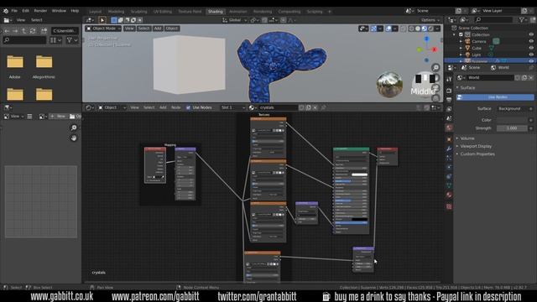The image size is (537, 302).
Task: Click the Scene tab in properties header
Action: point(471,68)
